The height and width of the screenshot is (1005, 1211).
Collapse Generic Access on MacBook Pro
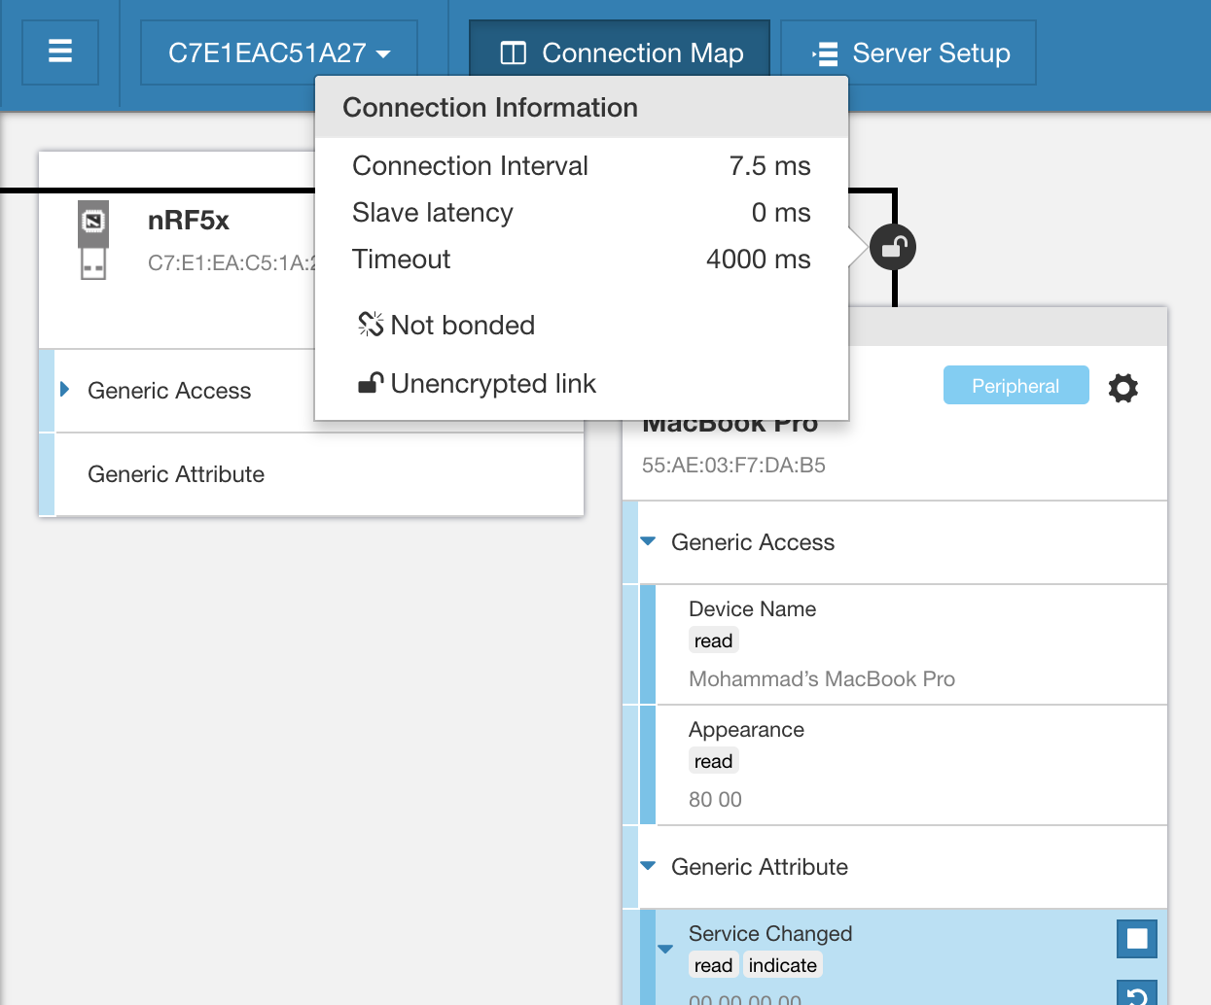coord(648,541)
